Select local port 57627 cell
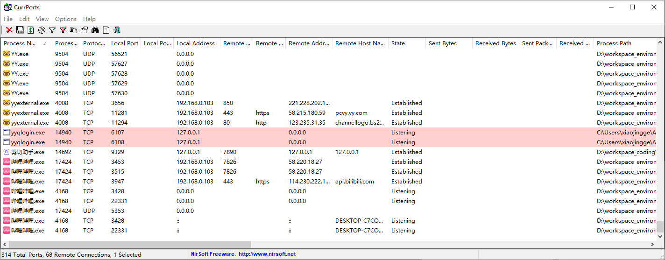Screen dimensions: 665x260 [119, 63]
